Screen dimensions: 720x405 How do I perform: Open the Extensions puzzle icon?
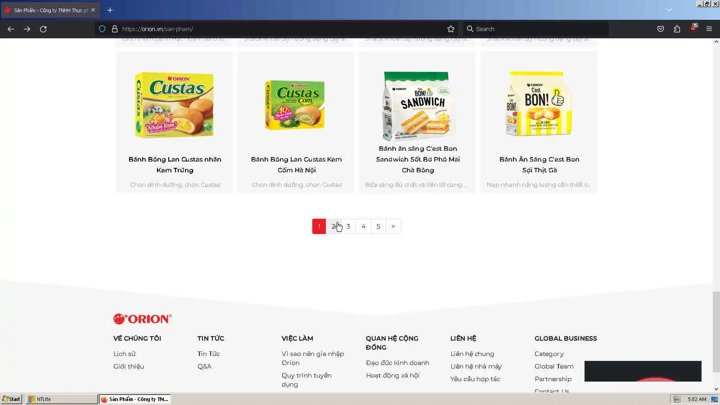(x=677, y=29)
